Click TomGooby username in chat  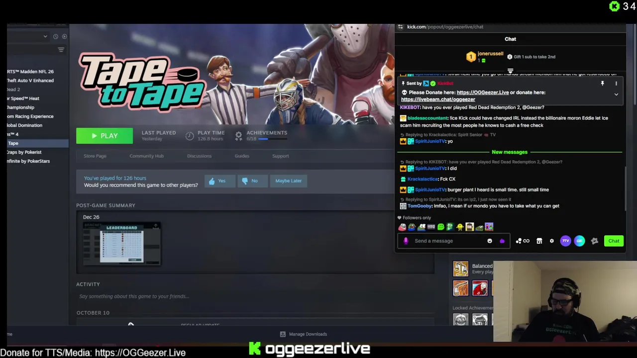[x=420, y=206]
